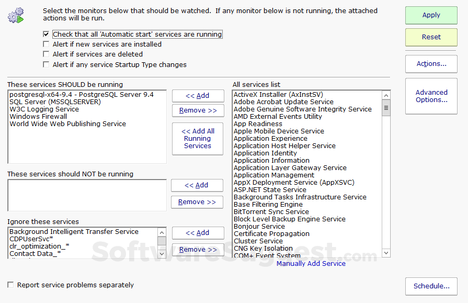Viewport: 468px width, 303px height.
Task: Click the gear settings icon top-left
Action: [16, 15]
